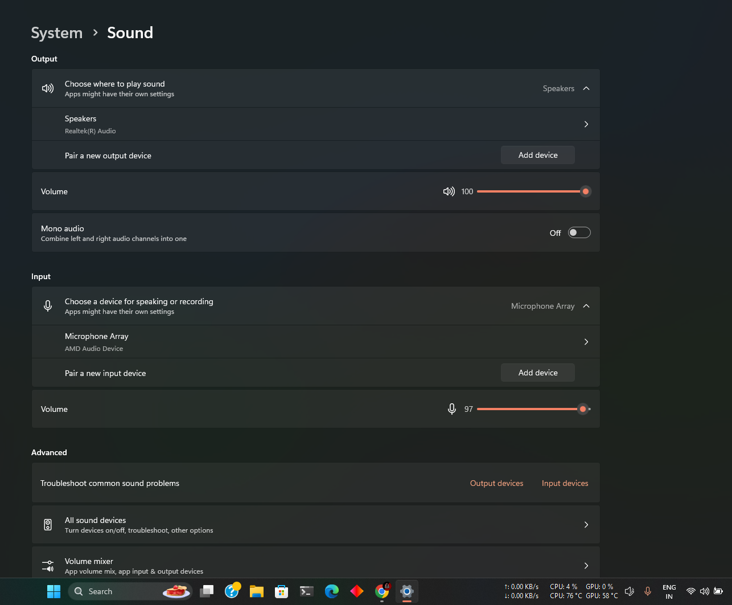This screenshot has width=732, height=605.
Task: Click the speaker icon next to the output Volume slider
Action: [449, 191]
